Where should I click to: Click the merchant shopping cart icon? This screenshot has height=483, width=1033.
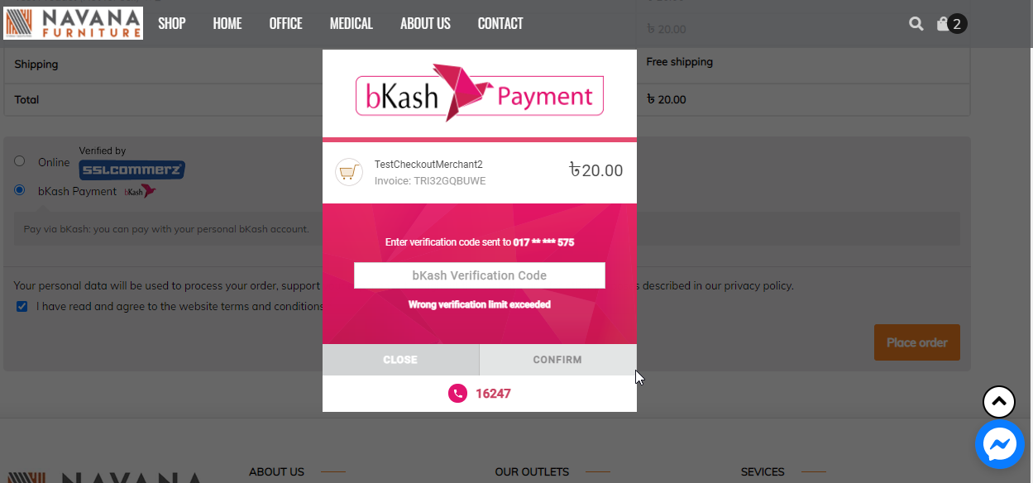(349, 172)
